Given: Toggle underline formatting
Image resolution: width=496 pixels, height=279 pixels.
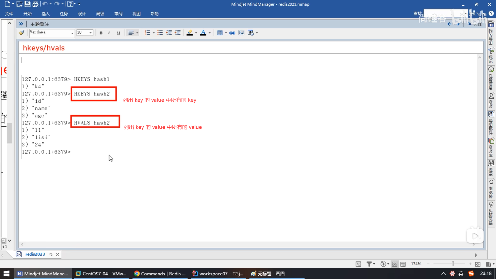Looking at the screenshot, I should 119,33.
